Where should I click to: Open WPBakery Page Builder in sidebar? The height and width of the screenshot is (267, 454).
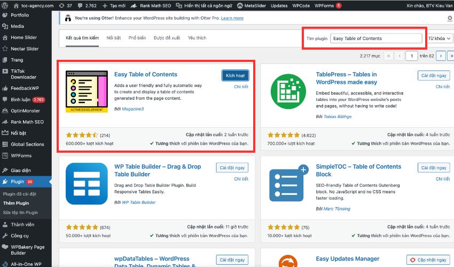pos(27,250)
